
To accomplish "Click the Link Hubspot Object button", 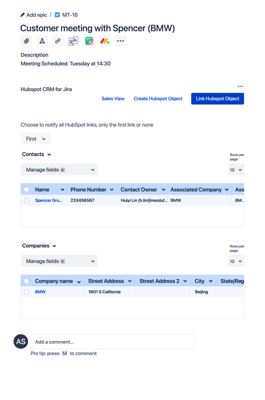I will point(217,98).
